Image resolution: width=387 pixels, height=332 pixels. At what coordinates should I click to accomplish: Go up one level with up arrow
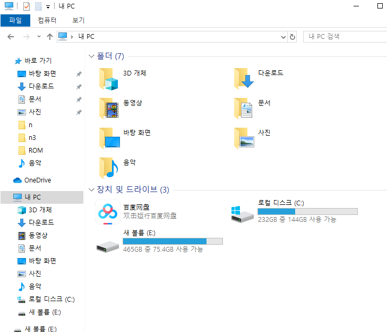pos(50,37)
